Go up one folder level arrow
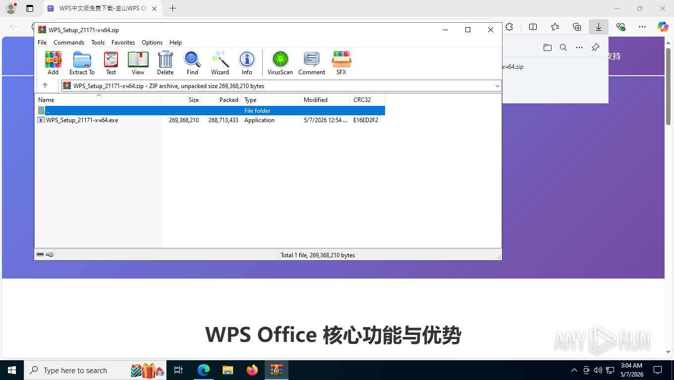674x380 pixels. pos(45,86)
